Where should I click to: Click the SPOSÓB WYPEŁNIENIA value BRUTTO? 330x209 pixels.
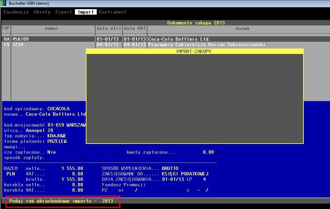(170, 168)
